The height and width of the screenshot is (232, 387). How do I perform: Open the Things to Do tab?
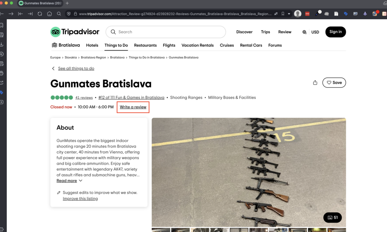point(116,45)
